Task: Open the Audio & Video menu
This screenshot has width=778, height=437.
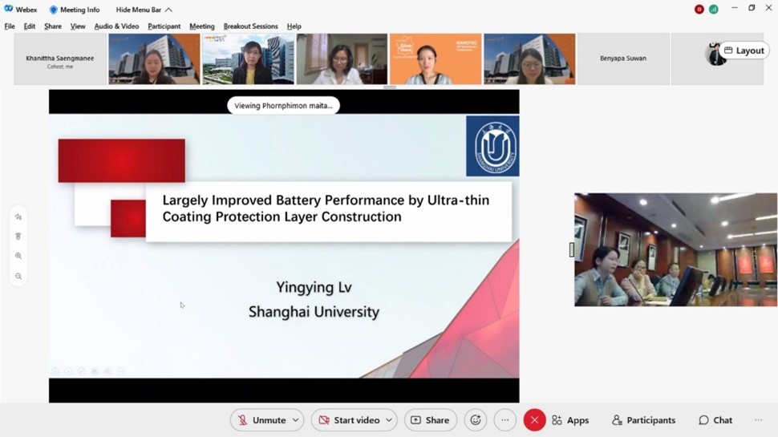Action: [116, 26]
